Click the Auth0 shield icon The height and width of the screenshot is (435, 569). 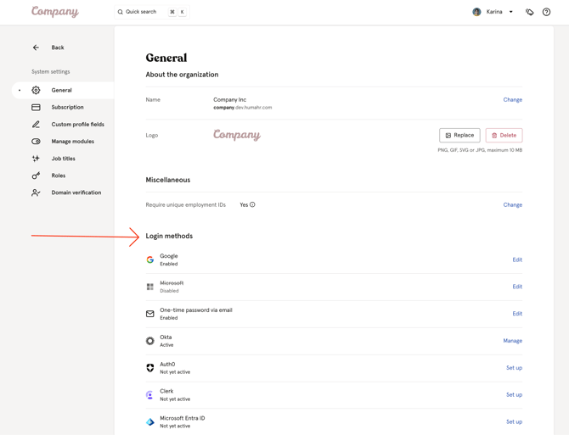[x=149, y=368]
